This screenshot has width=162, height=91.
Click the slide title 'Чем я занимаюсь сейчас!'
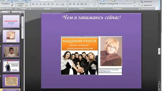pyautogui.click(x=92, y=17)
